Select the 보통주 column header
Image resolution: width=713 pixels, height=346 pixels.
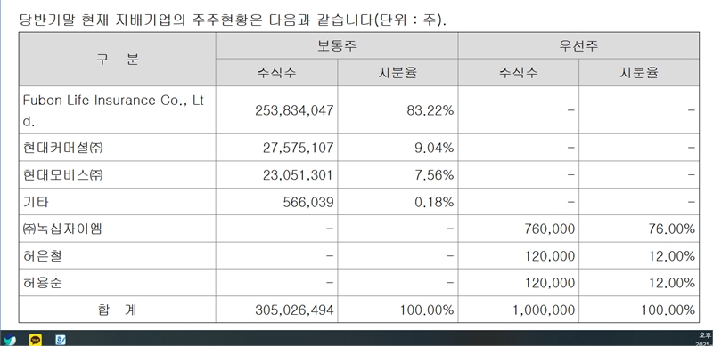(337, 46)
